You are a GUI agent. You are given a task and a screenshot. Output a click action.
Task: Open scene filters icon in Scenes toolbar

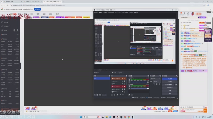[100, 95]
